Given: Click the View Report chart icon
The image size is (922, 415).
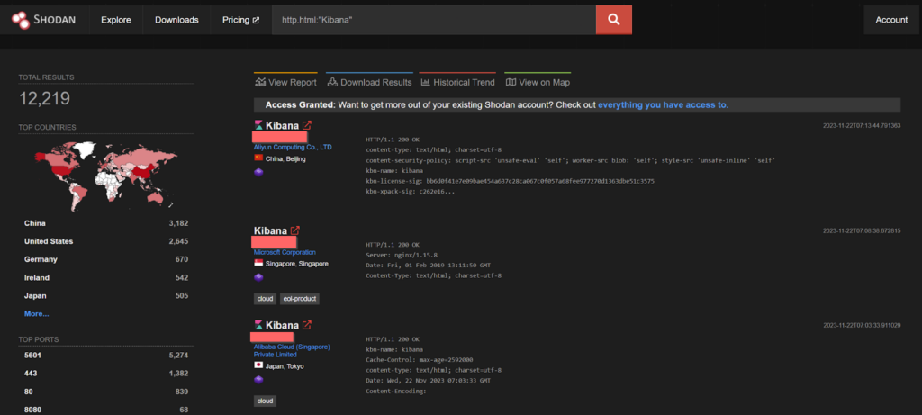Looking at the screenshot, I should coord(260,82).
